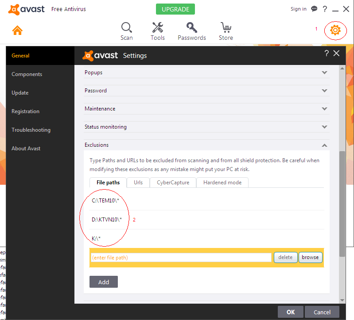Click the Sign in link
Viewport: 354px width, 320px height.
(x=299, y=9)
